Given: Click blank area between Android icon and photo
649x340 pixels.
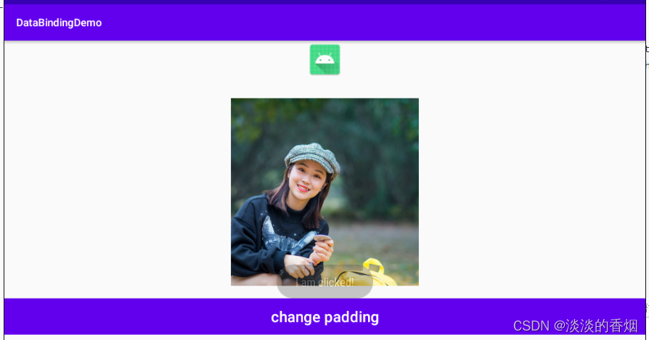Looking at the screenshot, I should pyautogui.click(x=325, y=86).
